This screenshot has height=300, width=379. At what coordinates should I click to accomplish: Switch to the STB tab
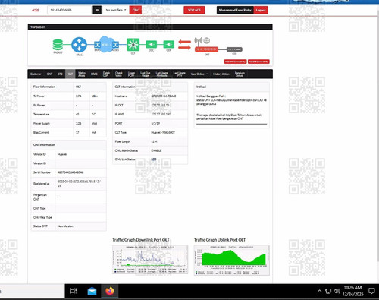60,74
